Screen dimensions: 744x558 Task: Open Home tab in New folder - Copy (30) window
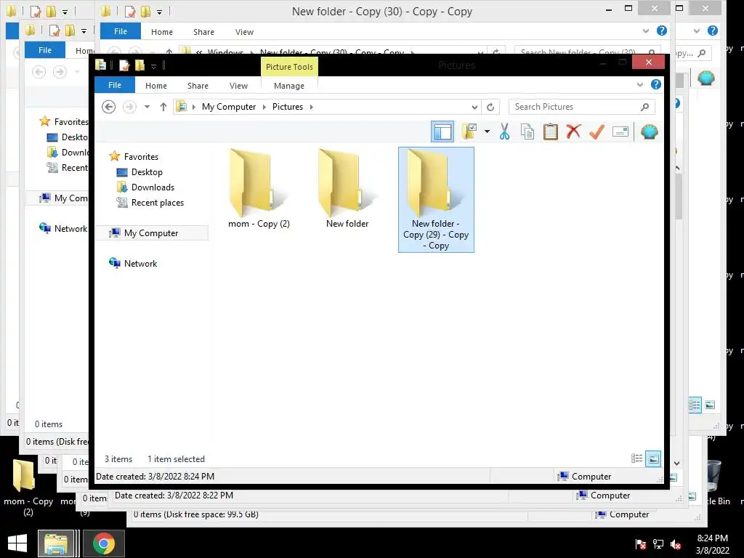[162, 32]
